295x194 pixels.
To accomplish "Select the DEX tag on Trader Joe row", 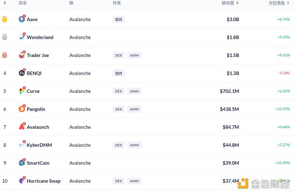I will pyautogui.click(x=118, y=55).
